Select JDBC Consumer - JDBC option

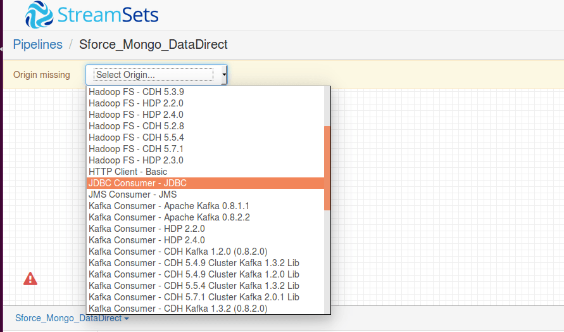[137, 183]
